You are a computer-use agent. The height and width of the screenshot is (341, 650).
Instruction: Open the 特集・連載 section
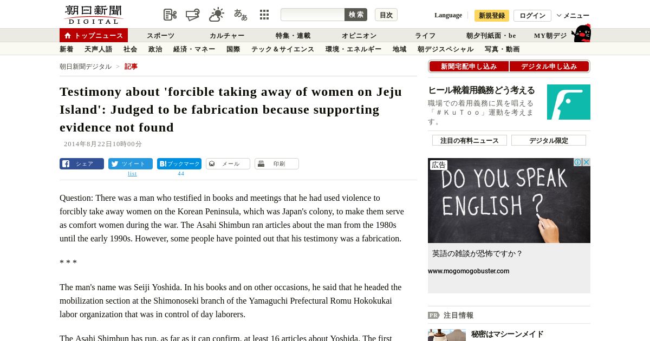point(293,36)
